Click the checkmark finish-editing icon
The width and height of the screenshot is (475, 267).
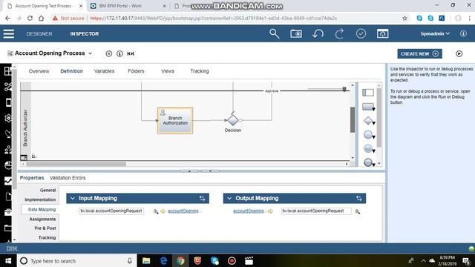[361, 33]
